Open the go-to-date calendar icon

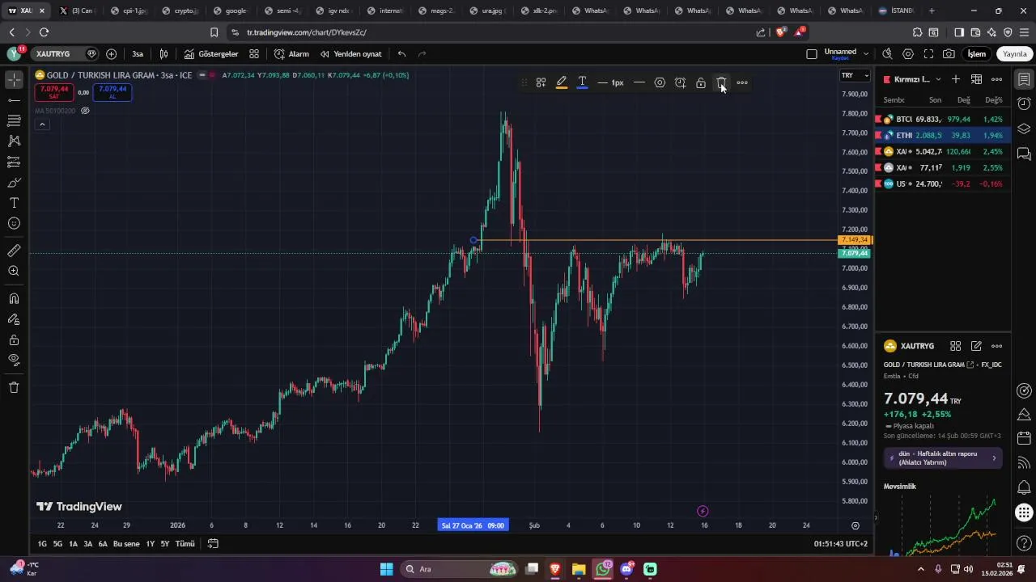click(x=214, y=544)
